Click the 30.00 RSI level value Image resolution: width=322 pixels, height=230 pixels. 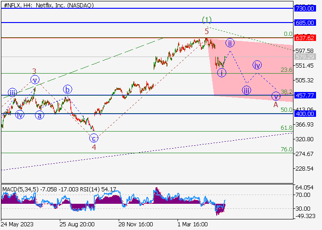(x=303, y=209)
